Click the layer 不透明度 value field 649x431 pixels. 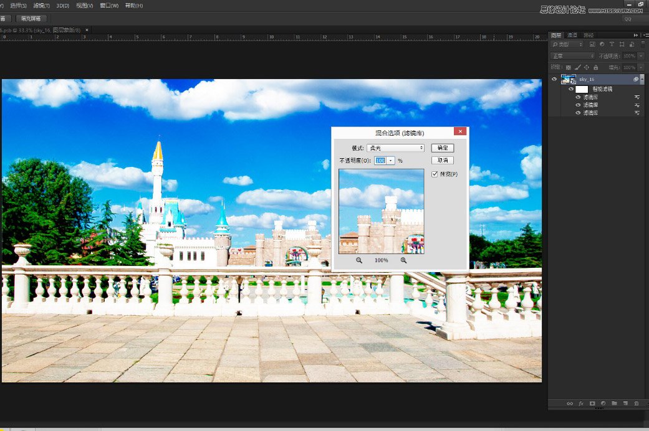coord(628,56)
